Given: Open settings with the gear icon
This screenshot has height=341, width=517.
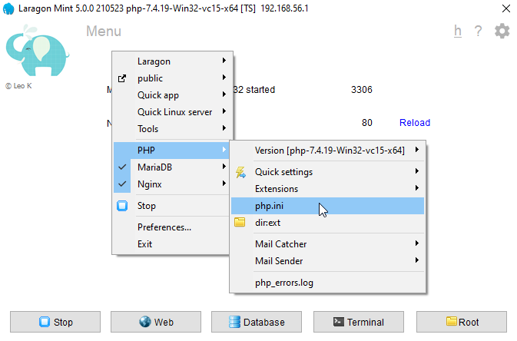Looking at the screenshot, I should coord(502,31).
